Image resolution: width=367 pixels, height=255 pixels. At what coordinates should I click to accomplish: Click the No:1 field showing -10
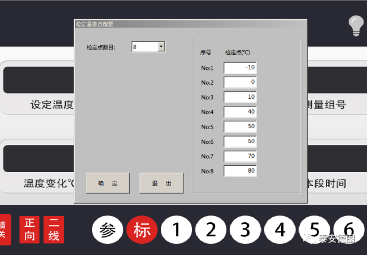pos(240,68)
